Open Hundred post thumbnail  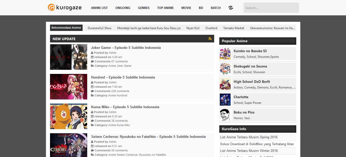click(68, 87)
